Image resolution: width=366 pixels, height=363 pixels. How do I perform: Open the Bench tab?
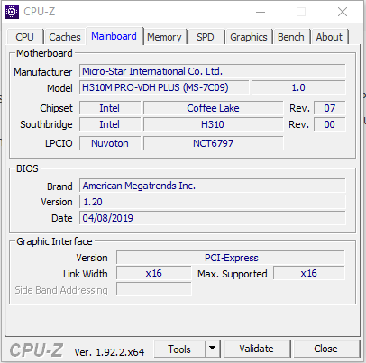[x=291, y=37]
